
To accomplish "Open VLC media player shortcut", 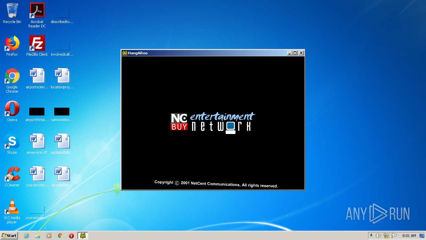I will pos(12,212).
